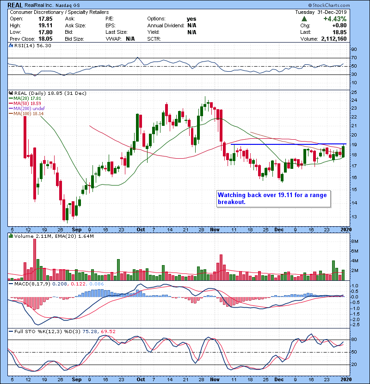The image size is (370, 384).
Task: Click the 'Nov' label on price chart axis
Action: 215,230
